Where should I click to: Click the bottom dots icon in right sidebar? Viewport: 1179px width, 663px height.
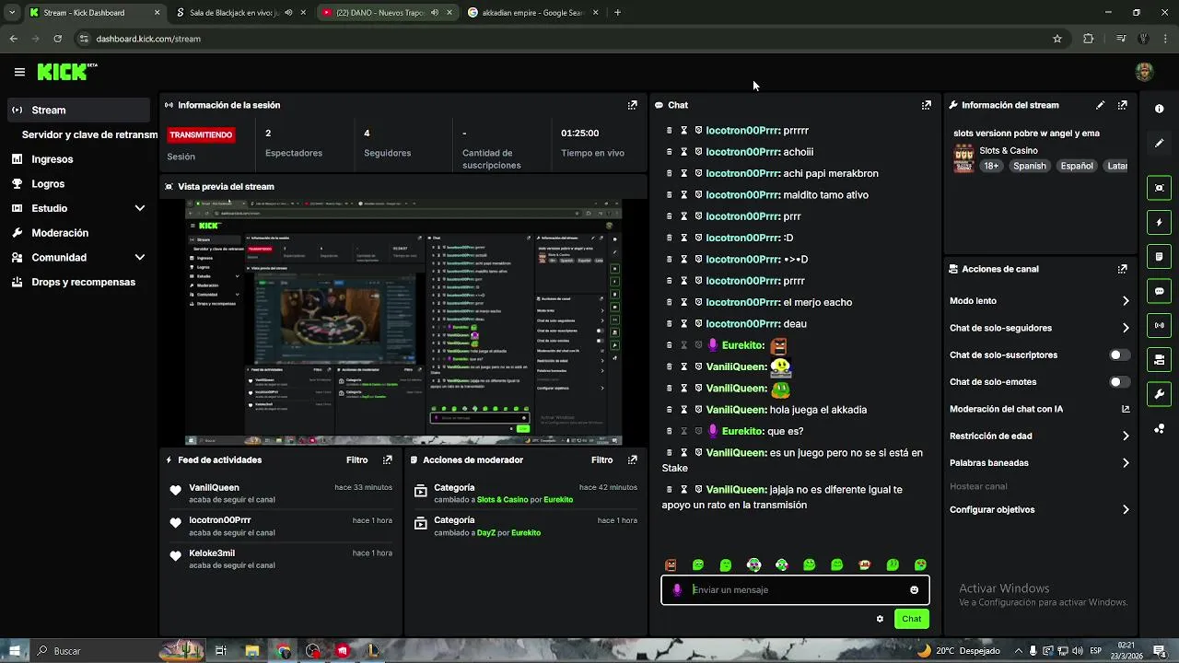(1159, 429)
